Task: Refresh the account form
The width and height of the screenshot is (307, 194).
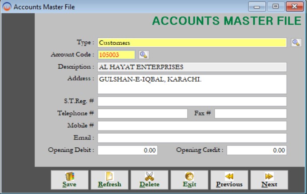Action: (110, 180)
